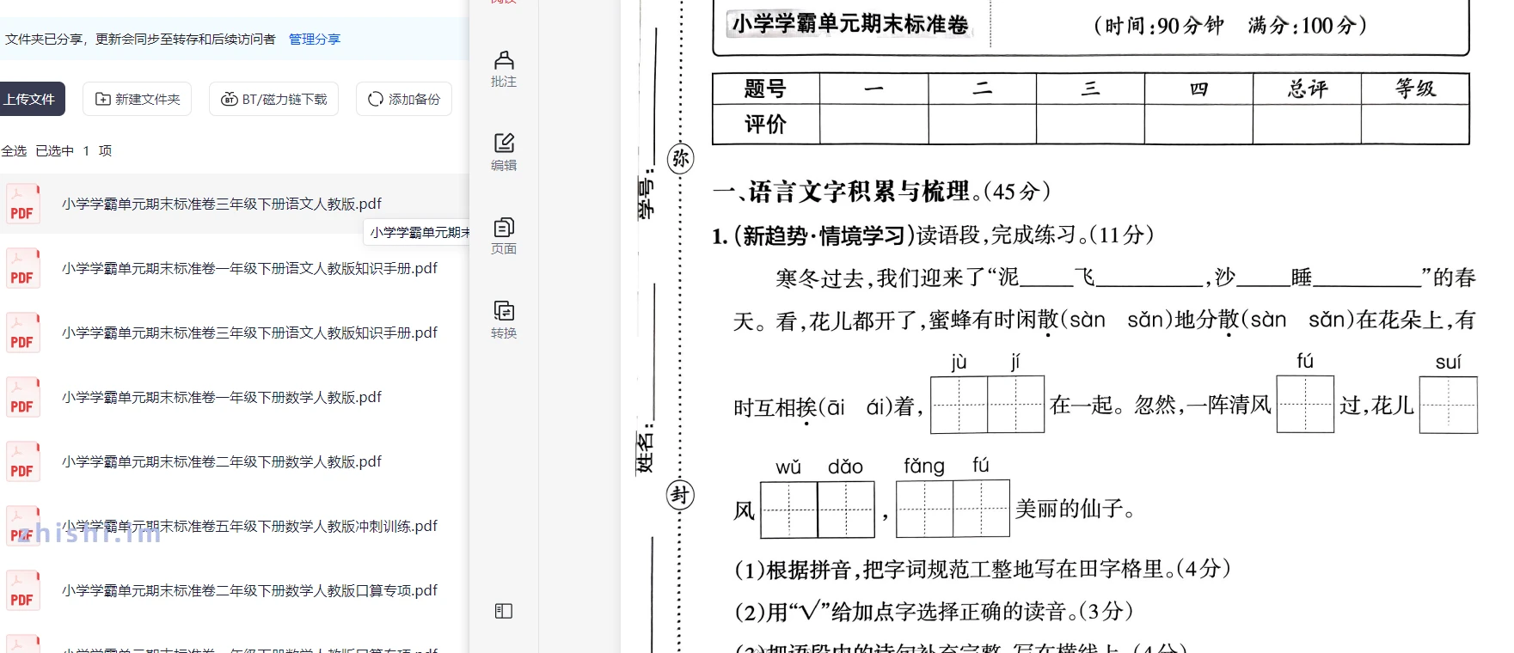Click the circled 封 seal mark
This screenshot has width=1514, height=653.
click(x=680, y=495)
